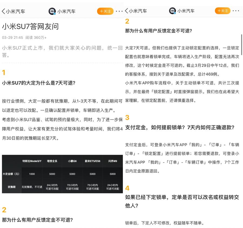Image resolution: width=243 pixels, height=228 pixels.
Task: Tap 小米汽车 back label beside left back arrow
Action: [16, 11]
